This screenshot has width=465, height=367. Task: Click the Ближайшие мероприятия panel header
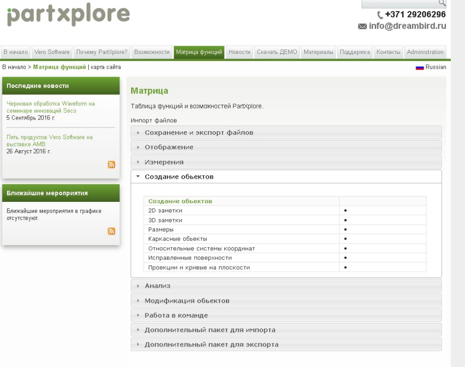point(61,193)
